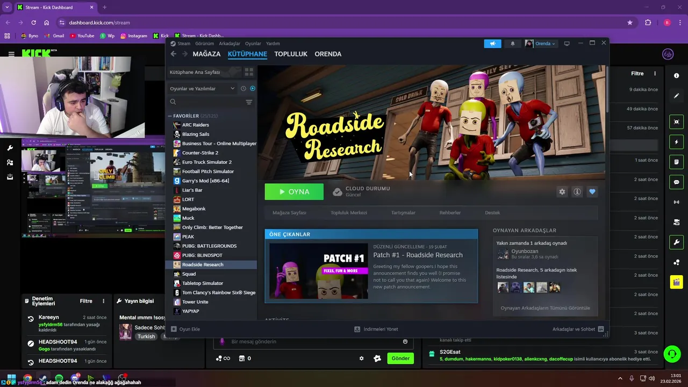Show Roadside Research game info icon

tap(577, 192)
